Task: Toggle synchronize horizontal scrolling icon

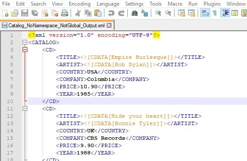Action: pyautogui.click(x=192, y=13)
